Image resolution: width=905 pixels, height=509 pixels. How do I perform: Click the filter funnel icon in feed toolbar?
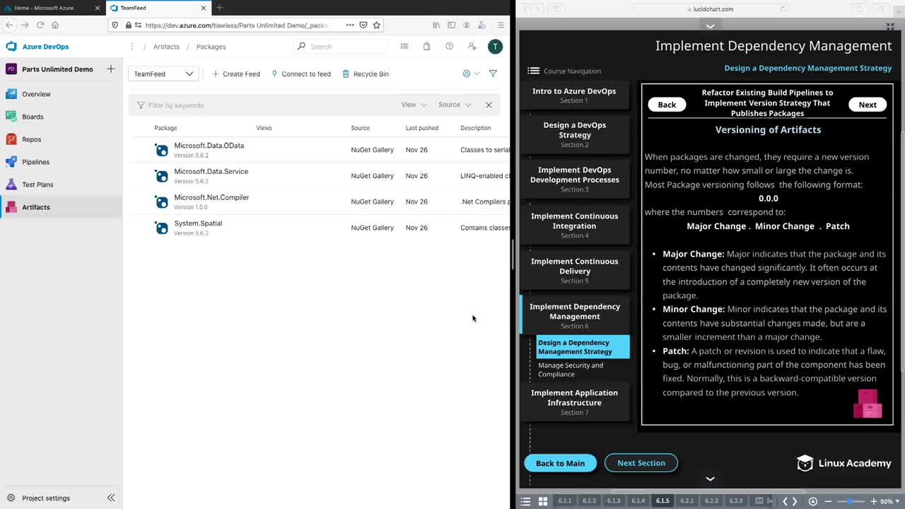pos(493,74)
